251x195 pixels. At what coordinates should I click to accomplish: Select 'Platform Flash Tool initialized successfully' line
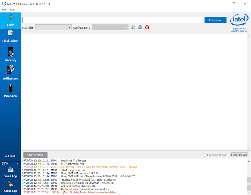(x=65, y=189)
